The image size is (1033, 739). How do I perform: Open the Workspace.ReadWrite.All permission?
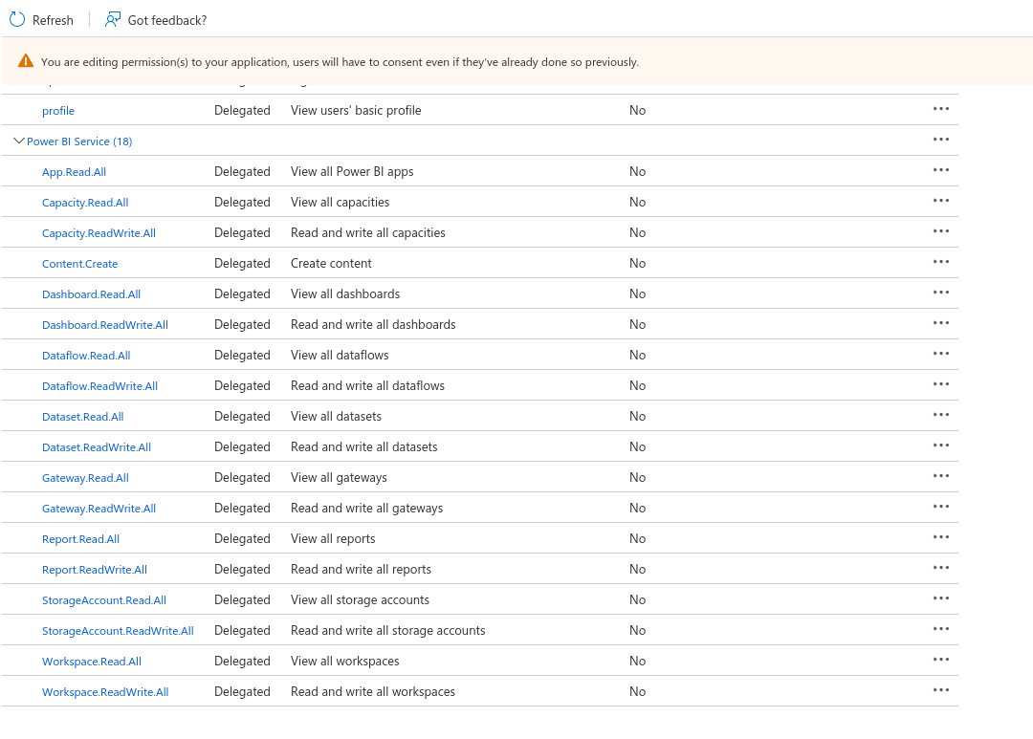[105, 693]
